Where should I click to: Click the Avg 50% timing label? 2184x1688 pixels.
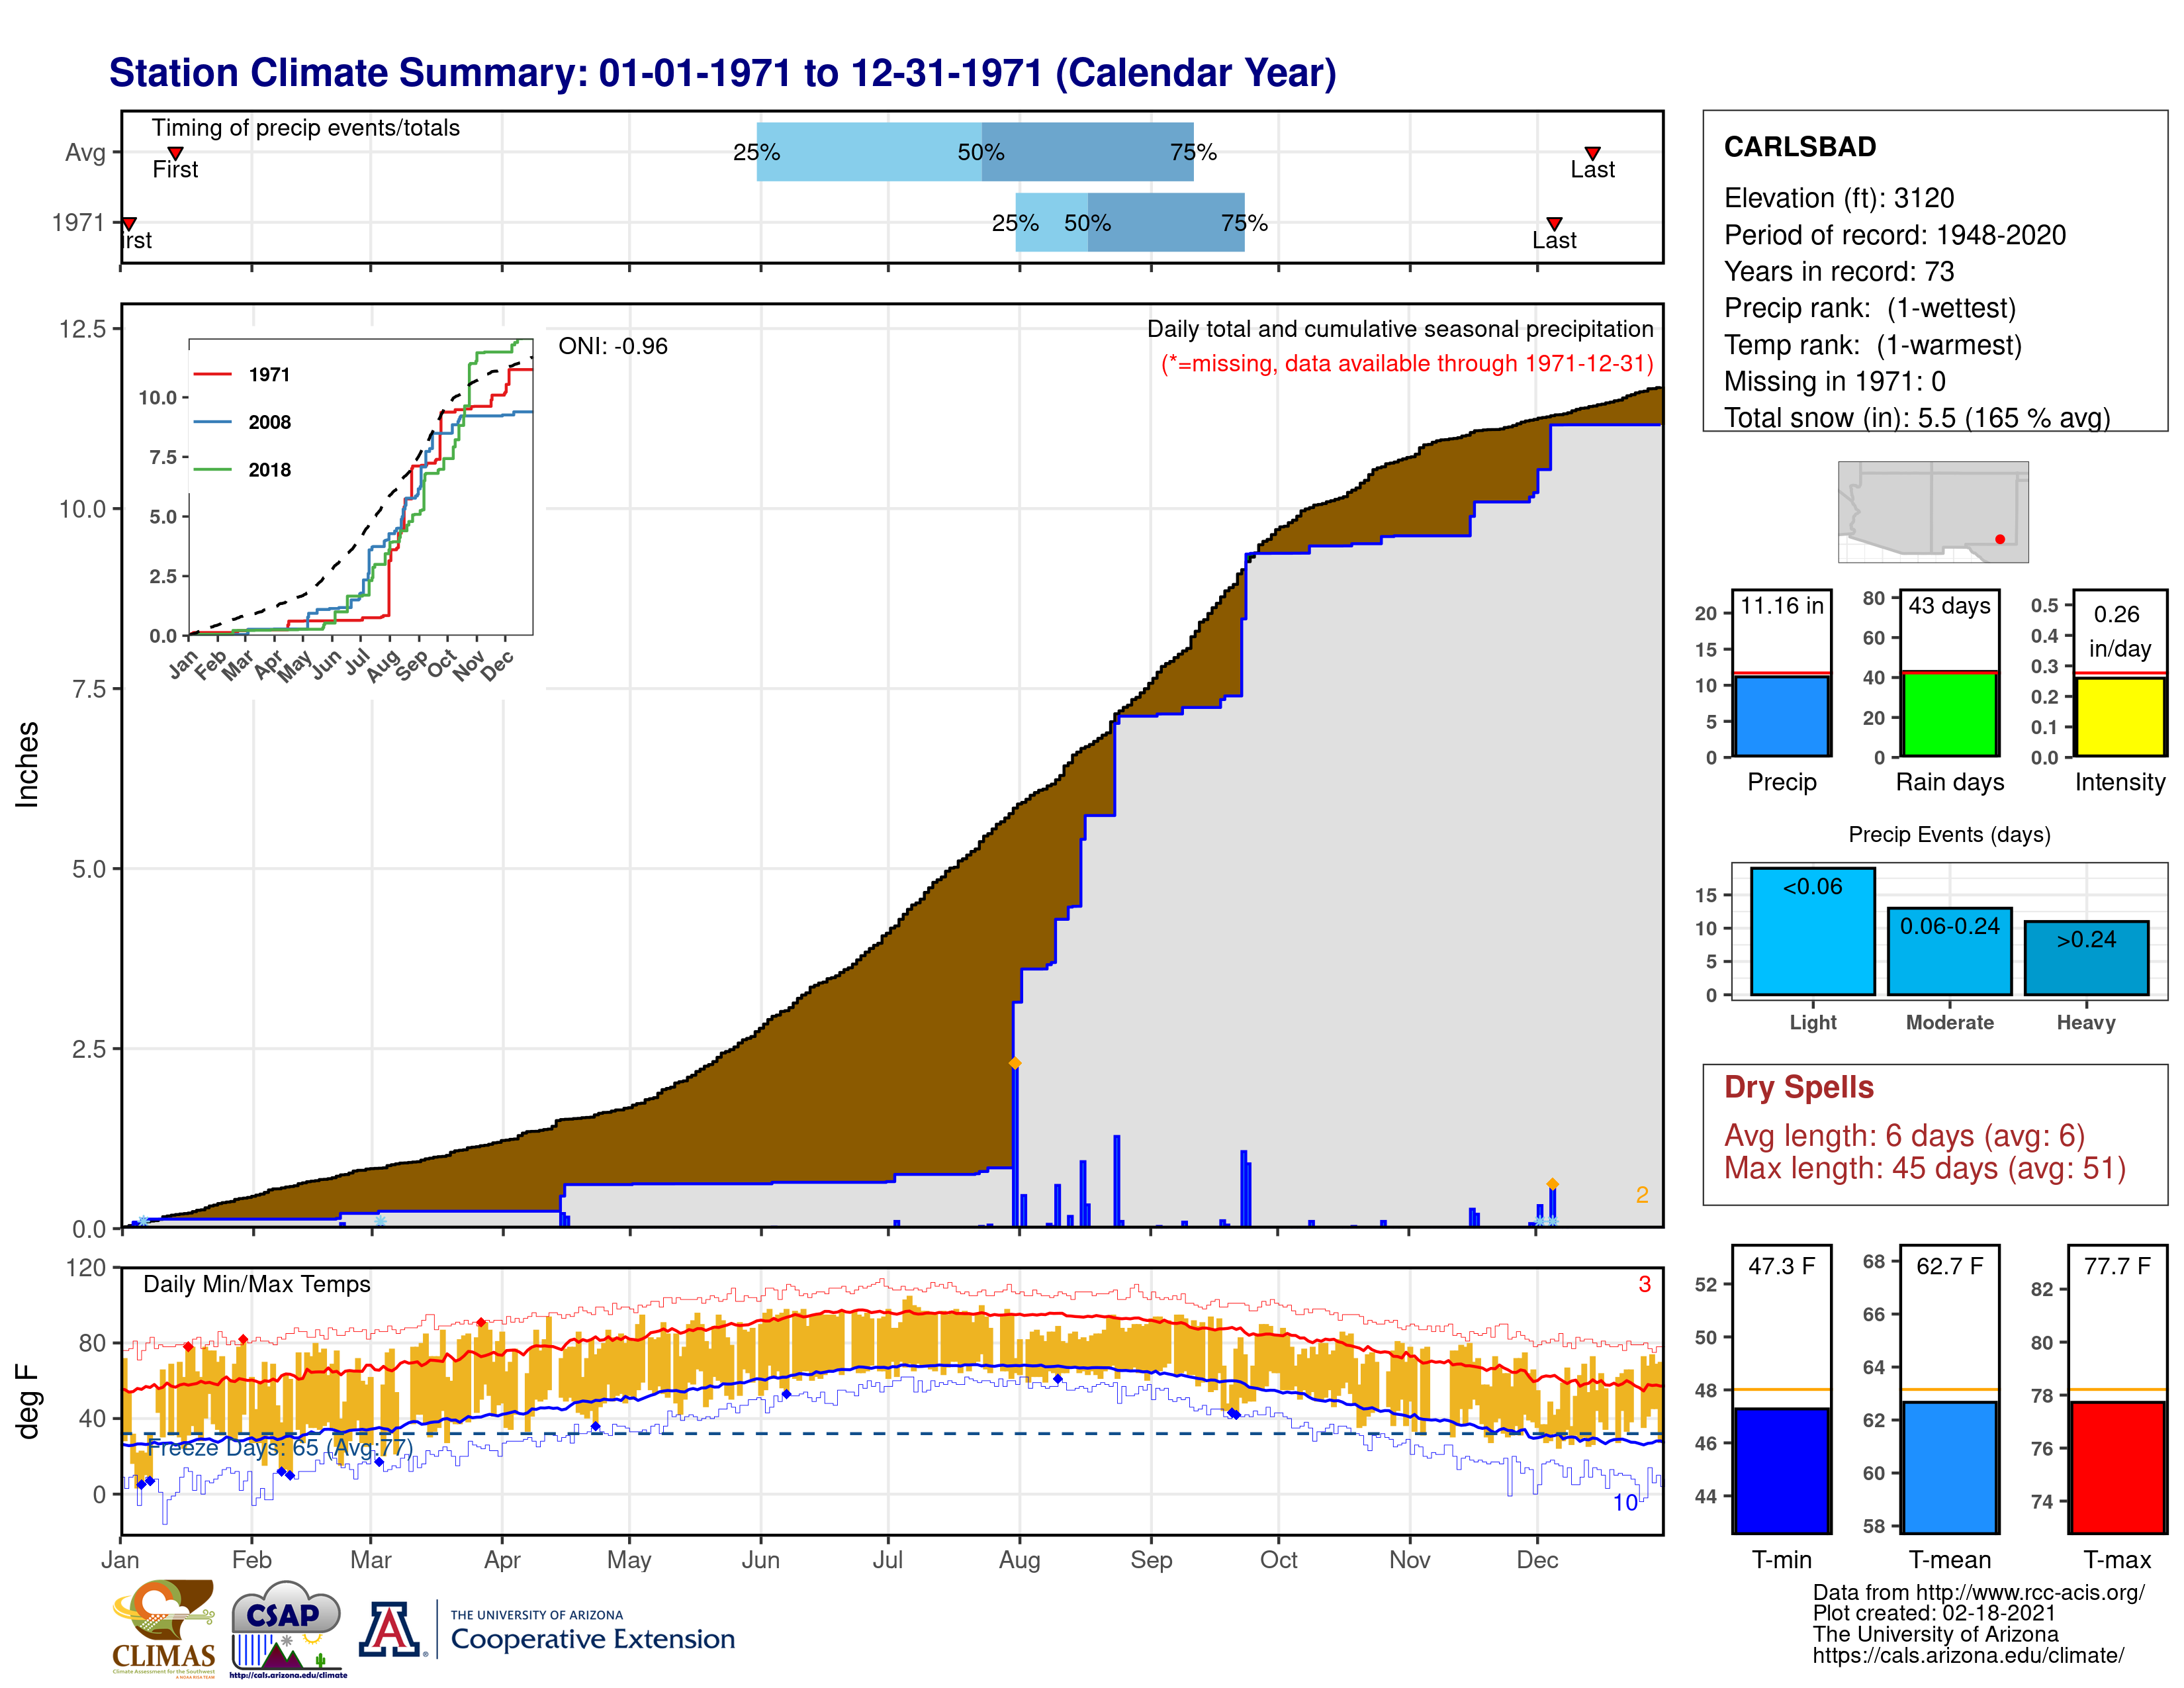pos(981,153)
